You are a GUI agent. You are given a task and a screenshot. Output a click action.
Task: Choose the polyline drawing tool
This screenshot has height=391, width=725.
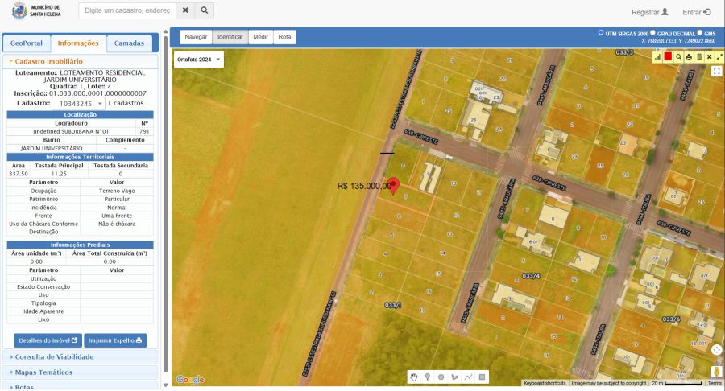point(468,377)
